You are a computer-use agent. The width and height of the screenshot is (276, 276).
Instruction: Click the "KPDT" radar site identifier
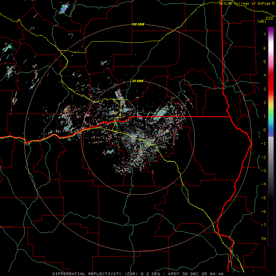(174, 274)
